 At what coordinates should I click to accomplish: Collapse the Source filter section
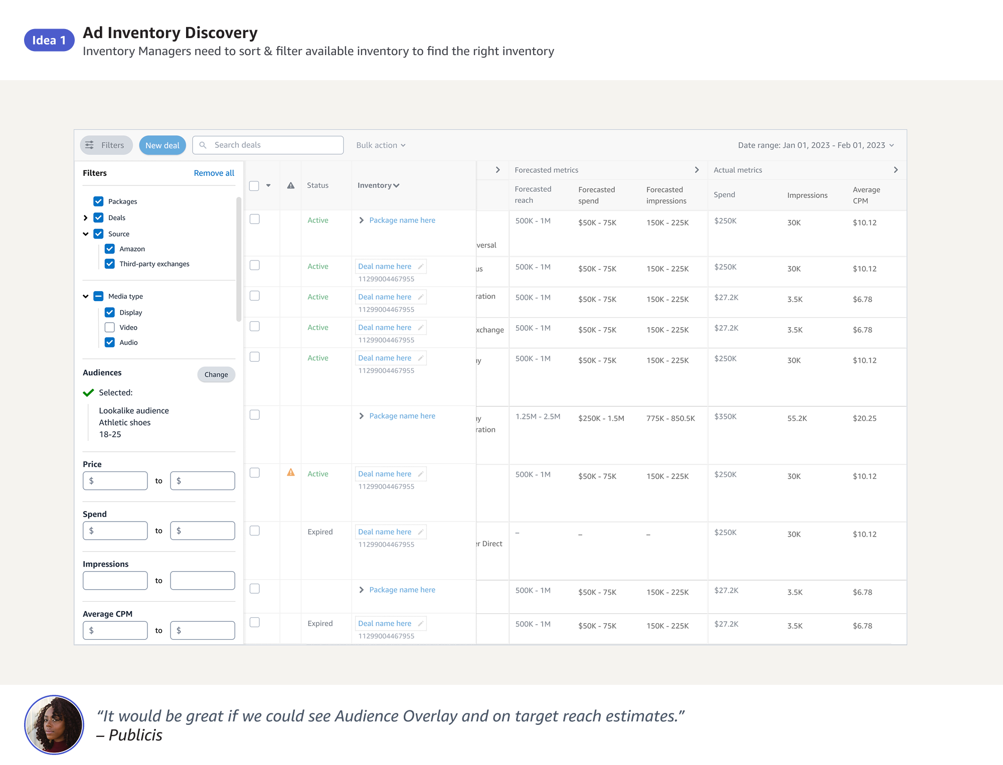[x=86, y=233]
